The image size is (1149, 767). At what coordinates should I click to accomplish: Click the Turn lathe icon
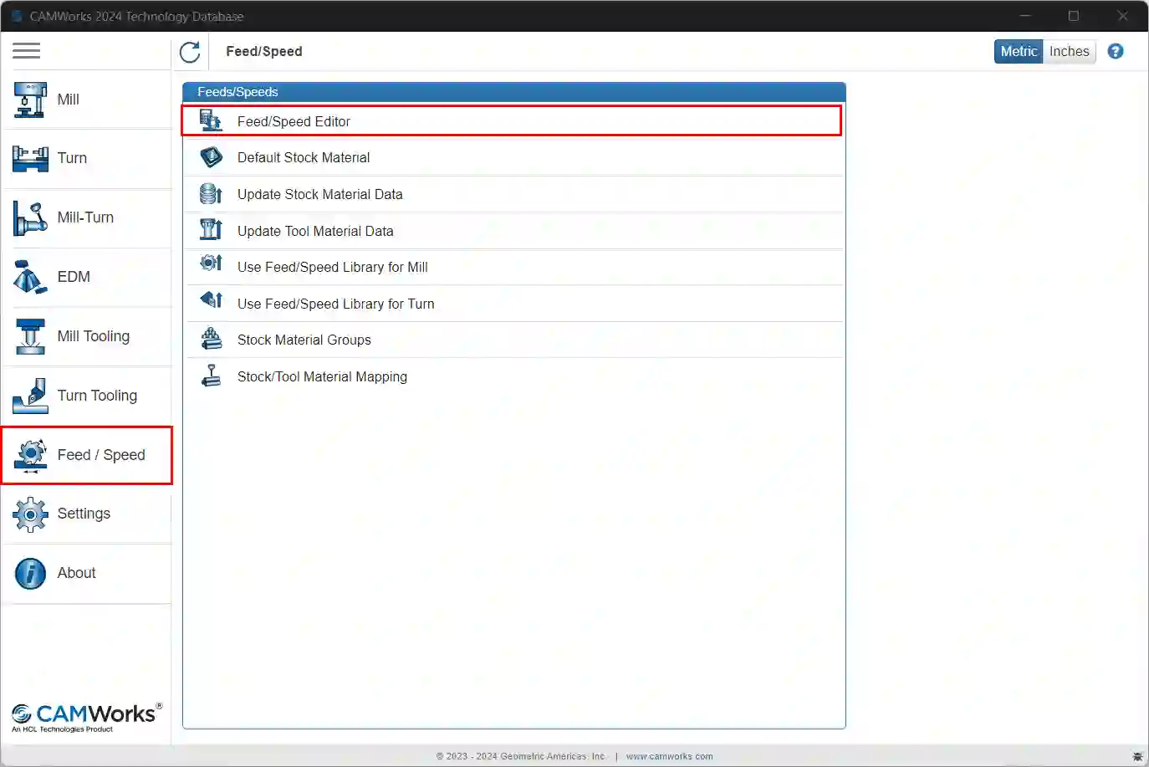click(x=31, y=158)
